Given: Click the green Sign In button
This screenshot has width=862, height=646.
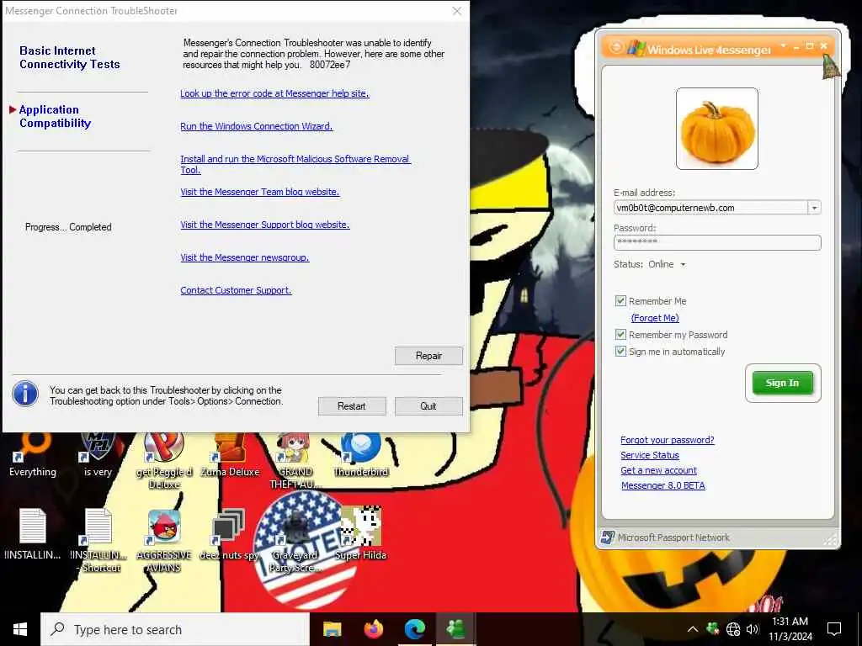Looking at the screenshot, I should tap(782, 383).
